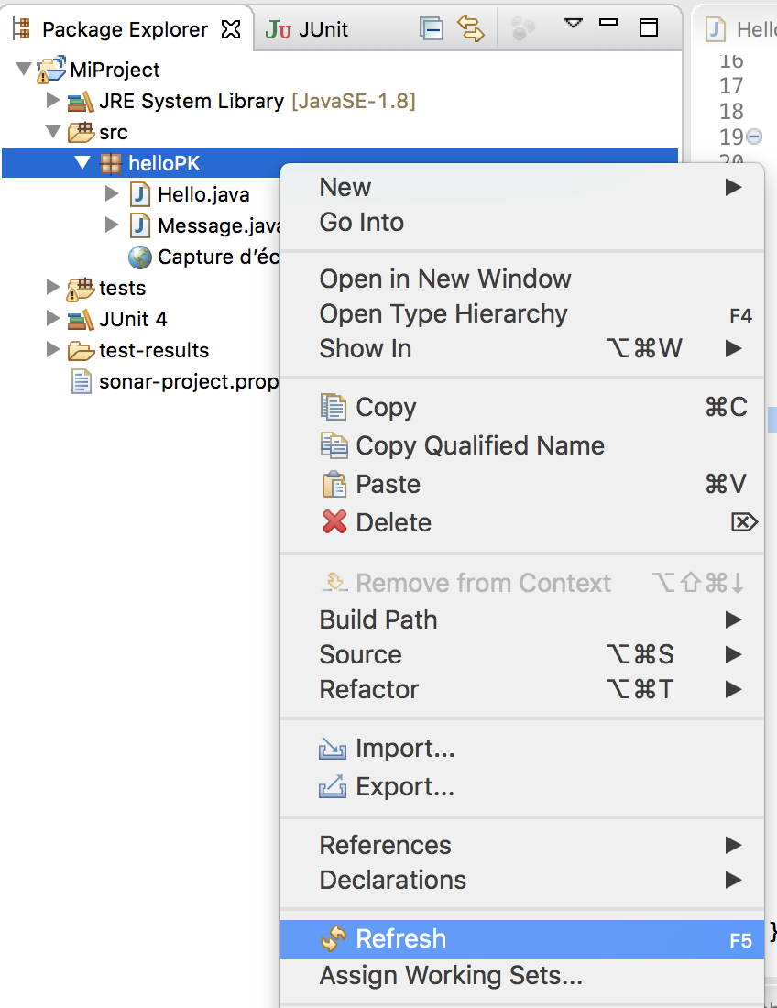Expand the tests source folder

[x=53, y=288]
